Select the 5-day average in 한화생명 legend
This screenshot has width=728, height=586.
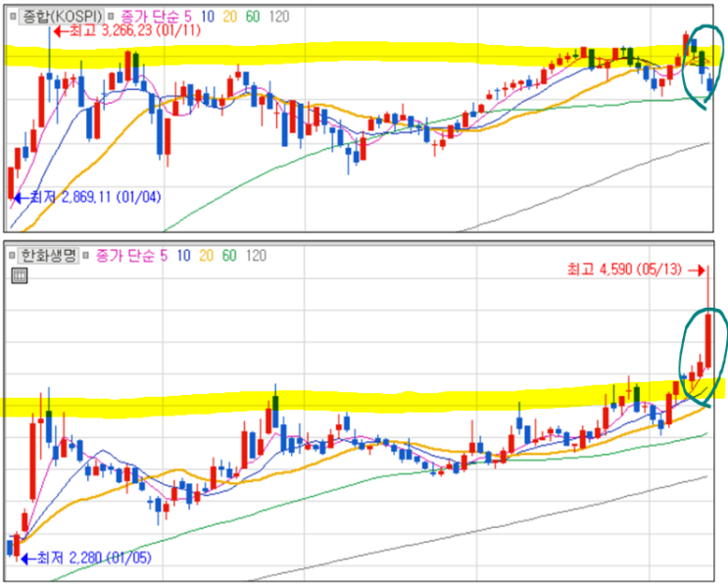[164, 256]
